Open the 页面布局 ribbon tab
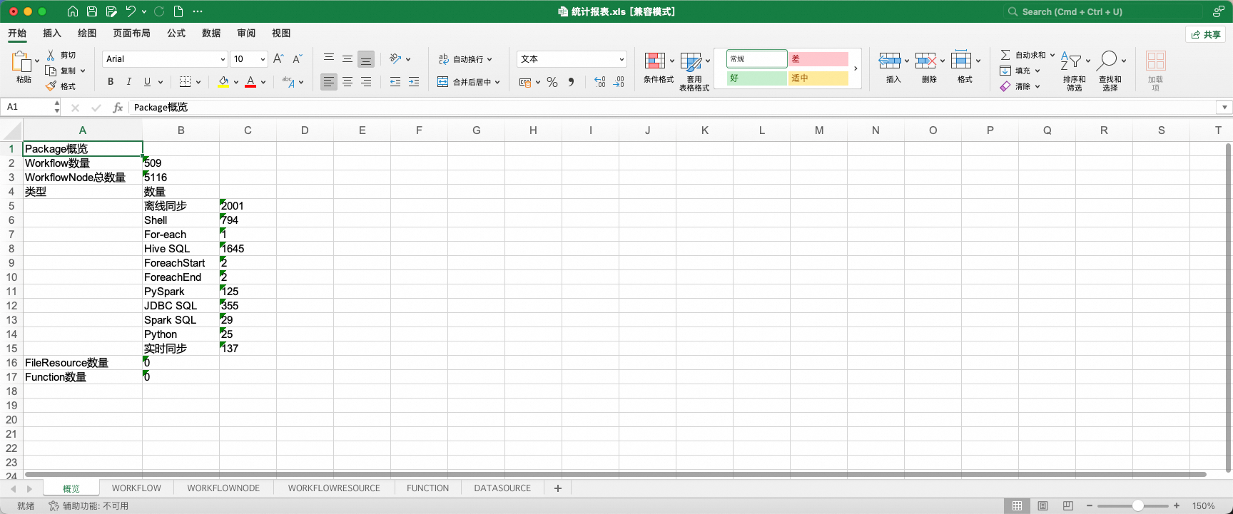The width and height of the screenshot is (1233, 514). point(131,34)
